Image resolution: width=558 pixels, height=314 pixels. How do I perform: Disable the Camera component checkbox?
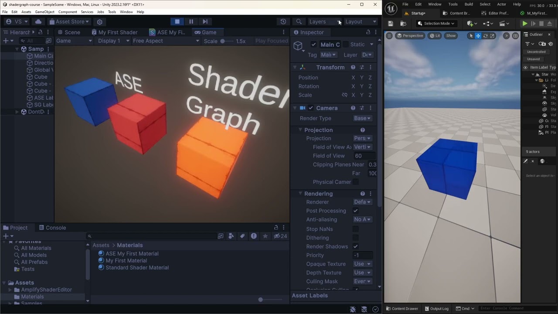coord(311,108)
